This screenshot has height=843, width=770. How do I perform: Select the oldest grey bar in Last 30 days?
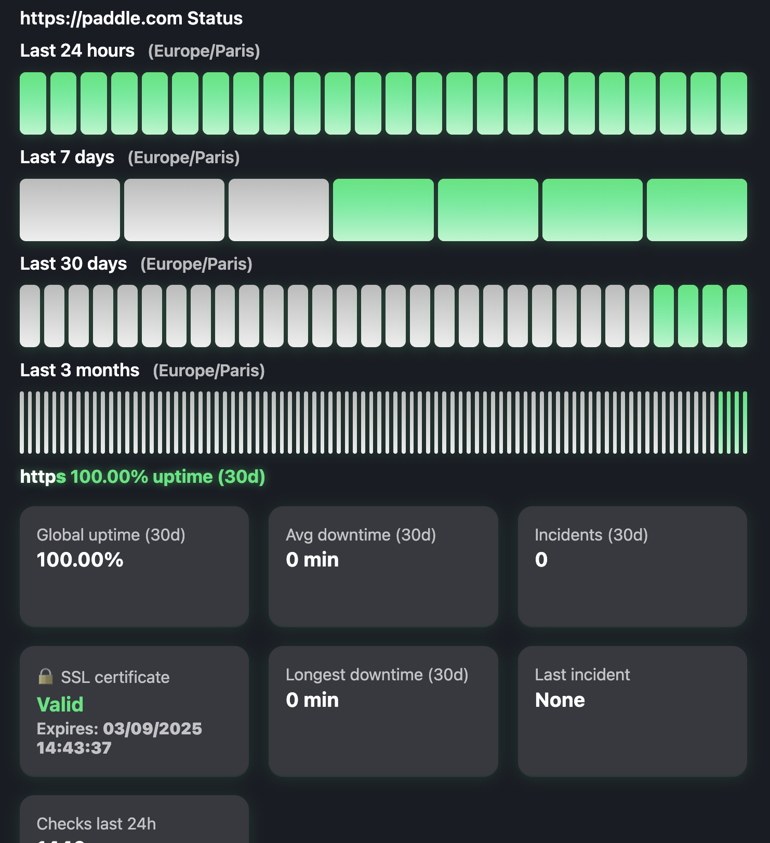tap(30, 316)
